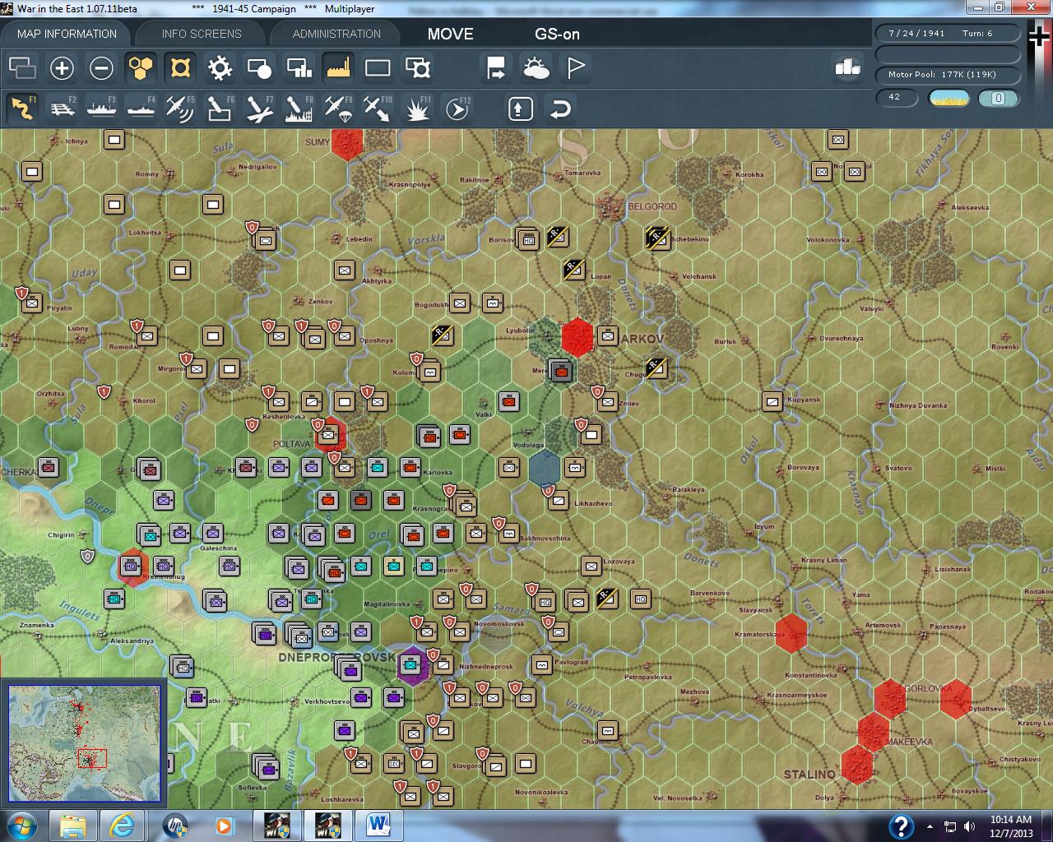
Task: Select the red Sumy city hex
Action: click(347, 142)
